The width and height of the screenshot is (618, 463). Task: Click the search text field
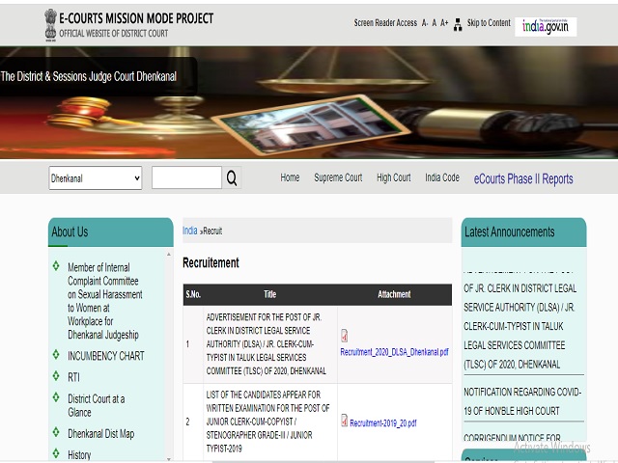coord(186,177)
